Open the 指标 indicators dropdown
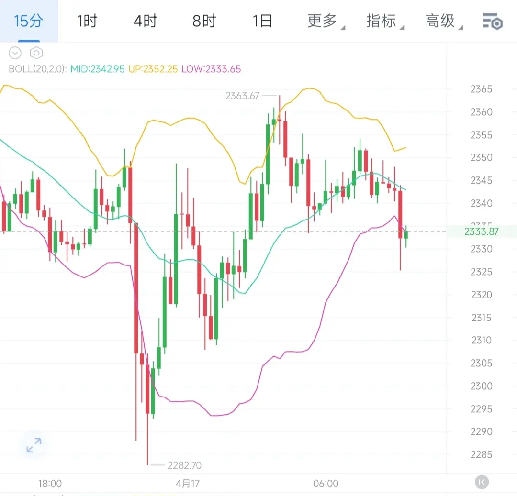The width and height of the screenshot is (517, 496). click(384, 21)
